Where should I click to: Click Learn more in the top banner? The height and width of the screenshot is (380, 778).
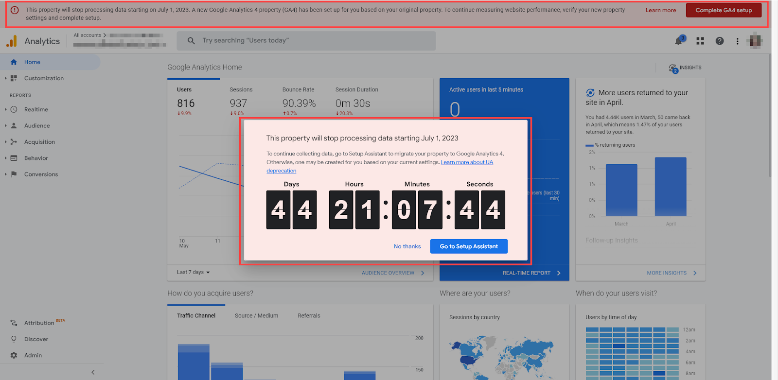tap(661, 10)
